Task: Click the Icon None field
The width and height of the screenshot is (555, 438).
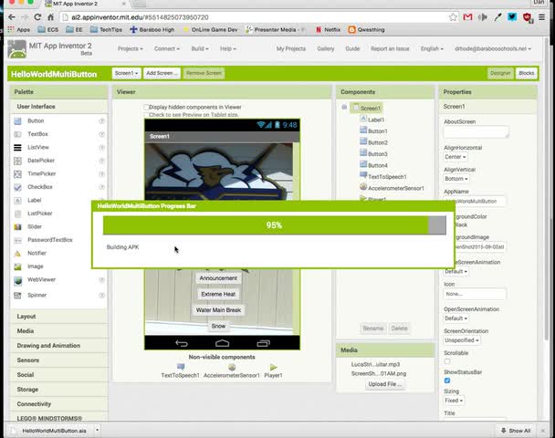Action: click(x=475, y=294)
